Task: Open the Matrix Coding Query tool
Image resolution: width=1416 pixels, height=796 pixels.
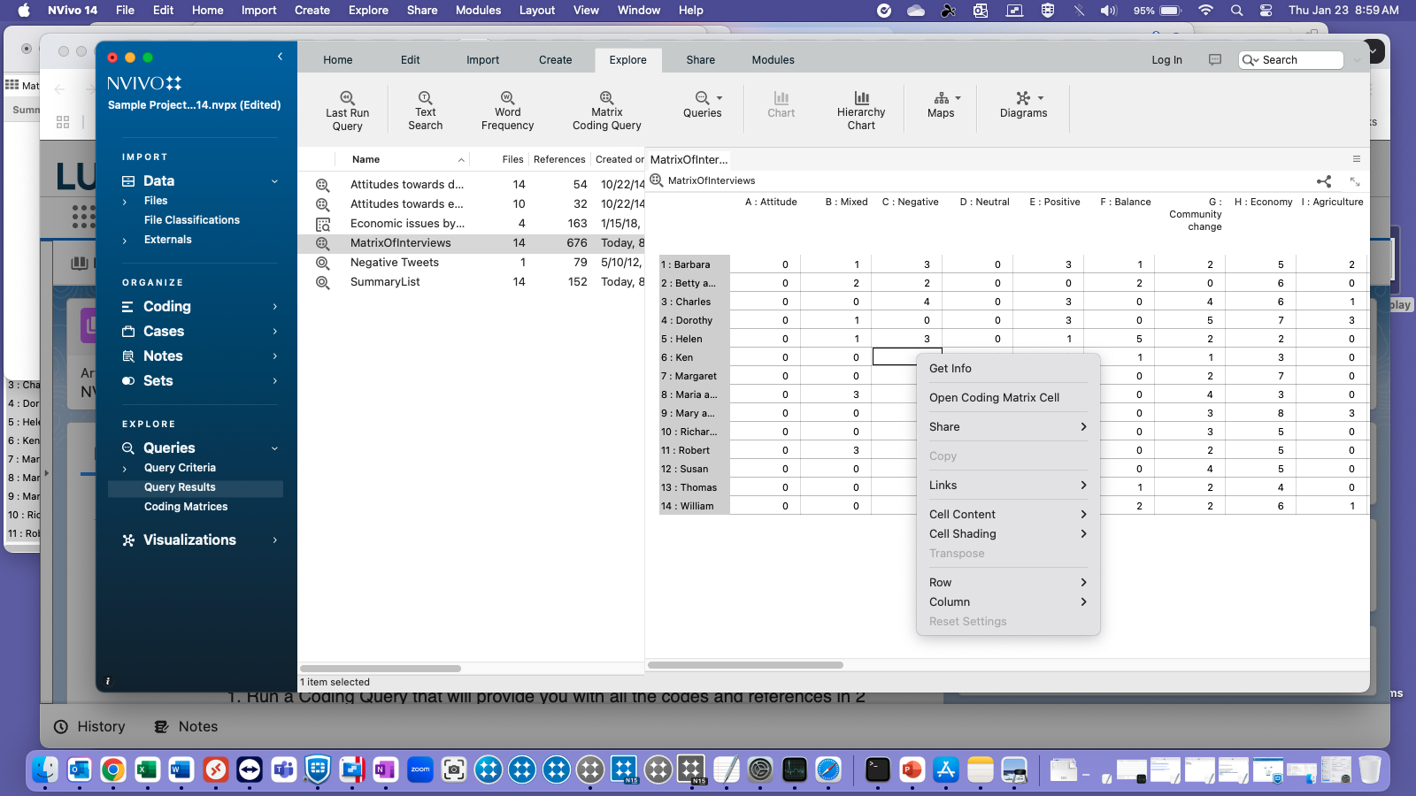Action: point(605,108)
